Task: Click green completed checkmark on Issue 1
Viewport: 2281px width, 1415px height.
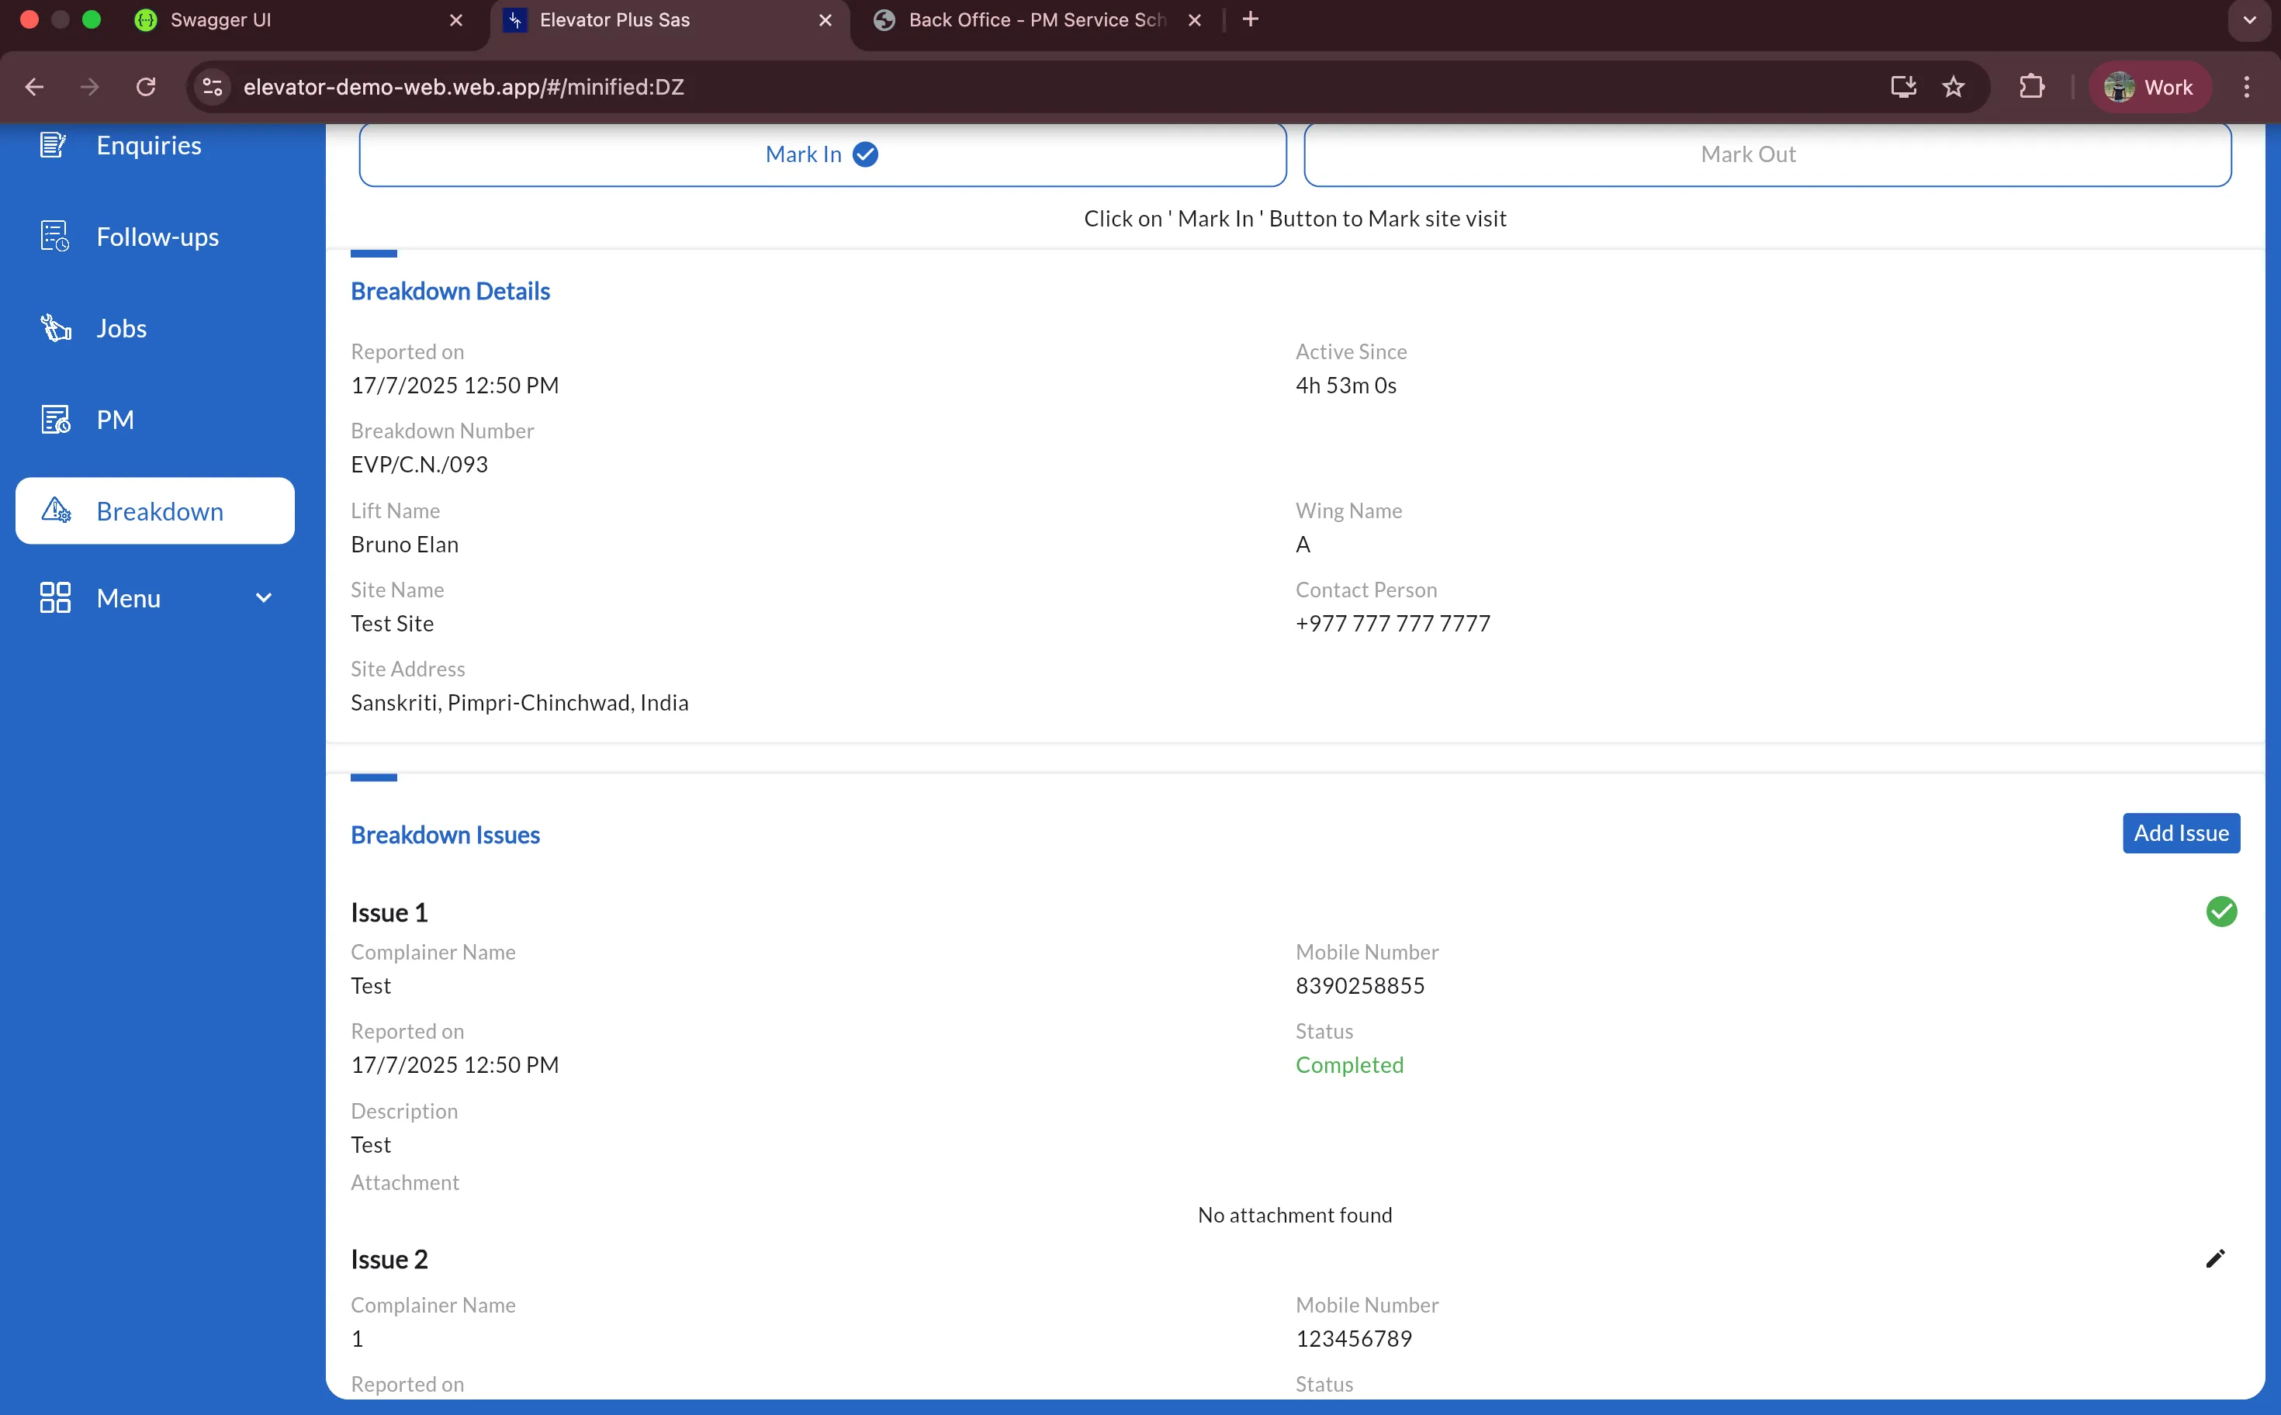Action: [2220, 912]
